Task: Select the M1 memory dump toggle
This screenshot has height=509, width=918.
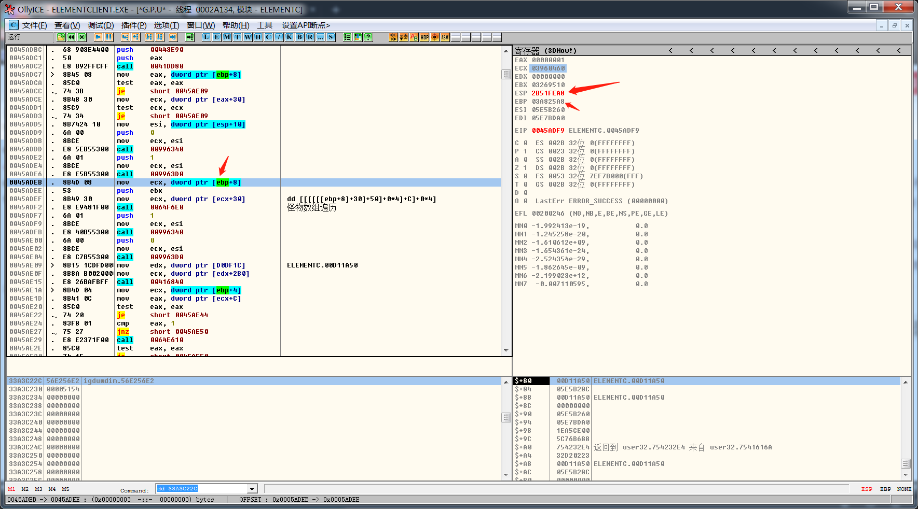Action: [x=12, y=489]
